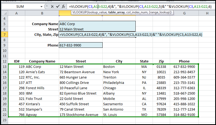The height and width of the screenshot is (125, 216).
Task: Click the 'Fido Trust' company cell
Action: [x=42, y=99]
